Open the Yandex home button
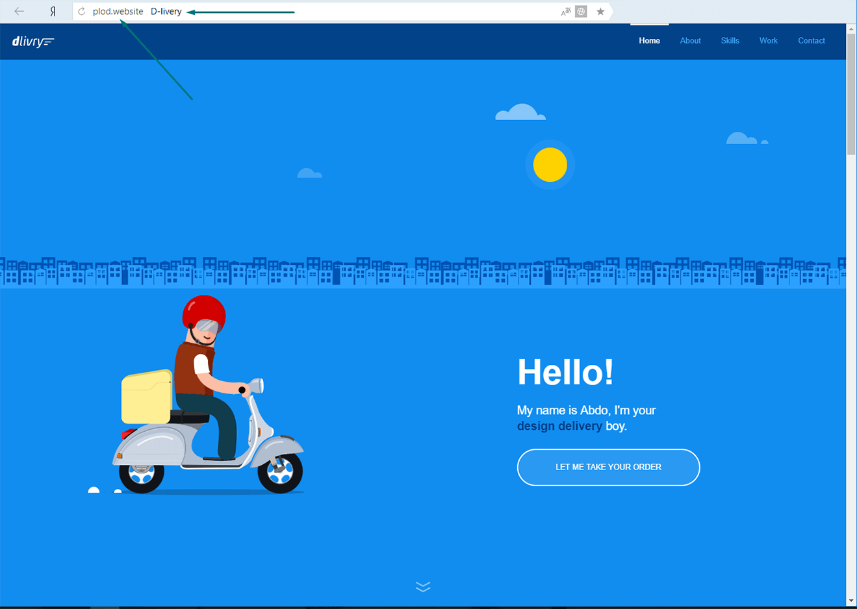857x609 pixels. (x=53, y=12)
